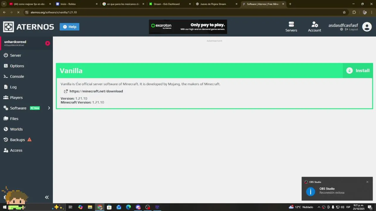Viewport: 376px width, 211px height.
Task: Switch to the YouTube fps en obs tab
Action: coord(29,4)
